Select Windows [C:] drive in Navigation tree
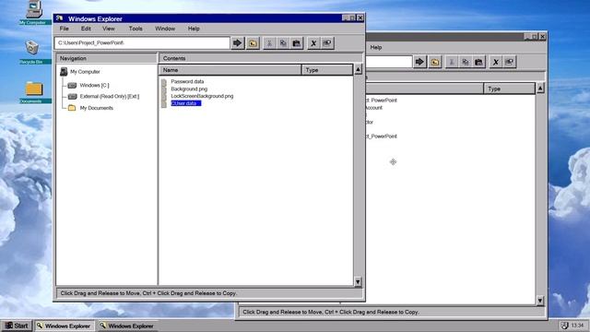Screen dimensions: 590x332 tap(94, 86)
